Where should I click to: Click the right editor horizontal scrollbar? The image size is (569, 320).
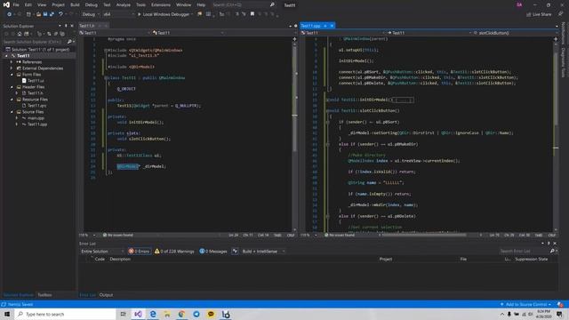[429, 235]
